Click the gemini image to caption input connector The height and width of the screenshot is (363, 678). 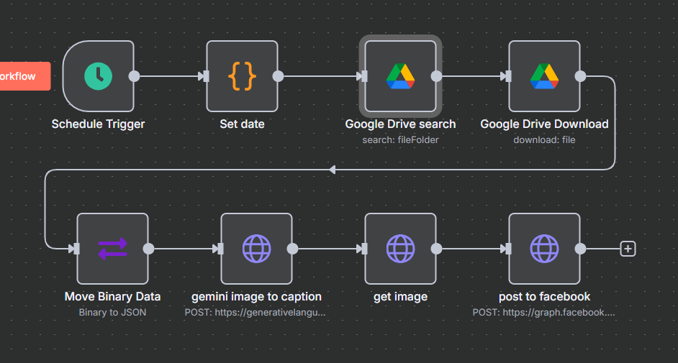[220, 249]
